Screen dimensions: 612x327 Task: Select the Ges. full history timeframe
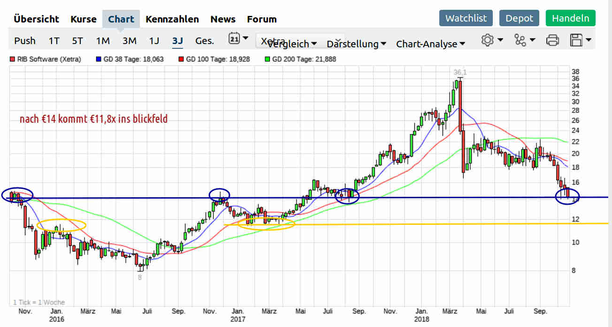coord(205,41)
